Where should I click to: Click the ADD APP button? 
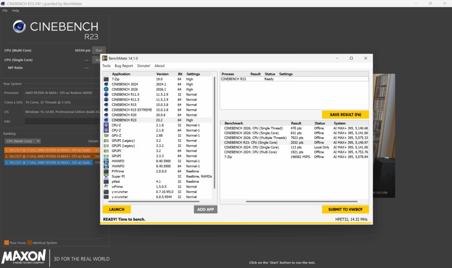click(x=206, y=209)
